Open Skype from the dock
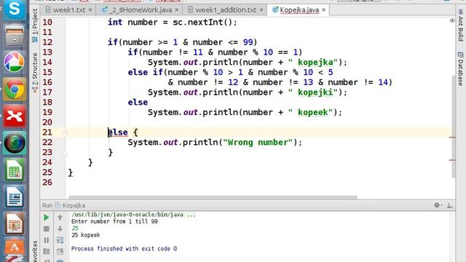466x262 pixels. (14, 9)
